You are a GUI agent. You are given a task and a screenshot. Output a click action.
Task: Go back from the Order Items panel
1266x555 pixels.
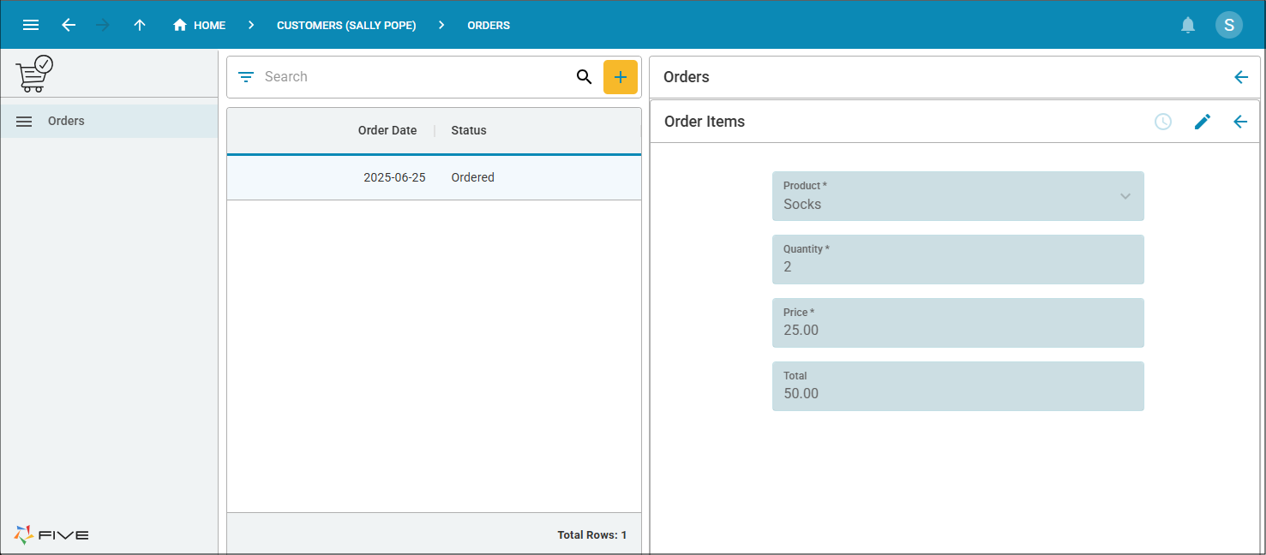1239,122
